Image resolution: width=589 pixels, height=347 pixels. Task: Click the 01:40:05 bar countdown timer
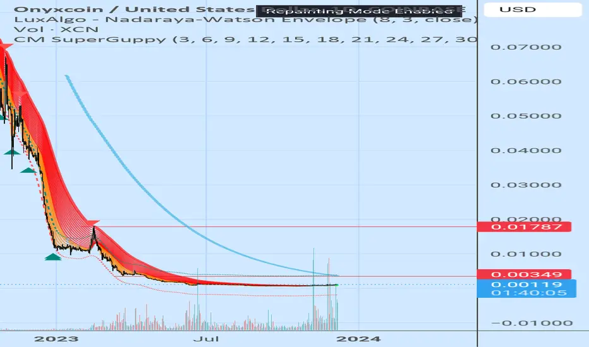click(528, 293)
